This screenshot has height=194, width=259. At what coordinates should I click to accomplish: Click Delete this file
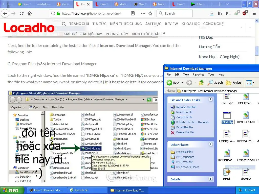pyautogui.click(x=185, y=132)
